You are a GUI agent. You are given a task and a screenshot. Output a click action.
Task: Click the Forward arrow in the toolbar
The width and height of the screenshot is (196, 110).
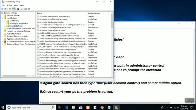[x=6, y=9]
